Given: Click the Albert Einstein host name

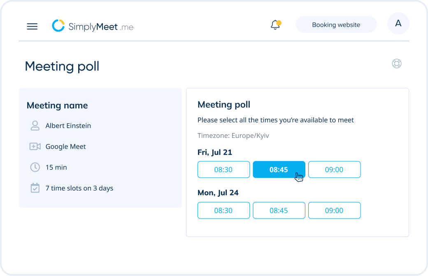Looking at the screenshot, I should tap(68, 126).
